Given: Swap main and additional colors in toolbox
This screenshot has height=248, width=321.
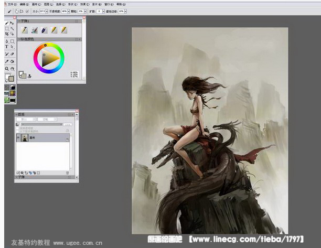Looking at the screenshot, I should [x=6, y=81].
